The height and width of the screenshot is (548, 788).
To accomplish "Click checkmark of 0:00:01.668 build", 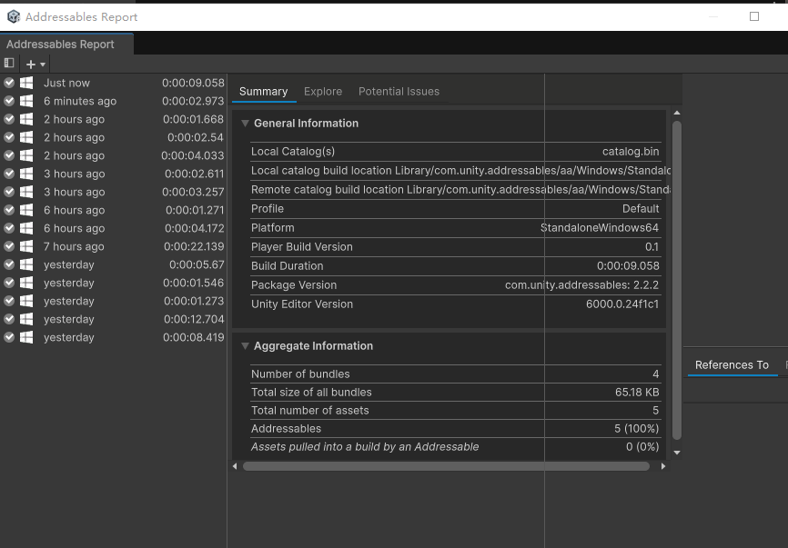I will [9, 119].
